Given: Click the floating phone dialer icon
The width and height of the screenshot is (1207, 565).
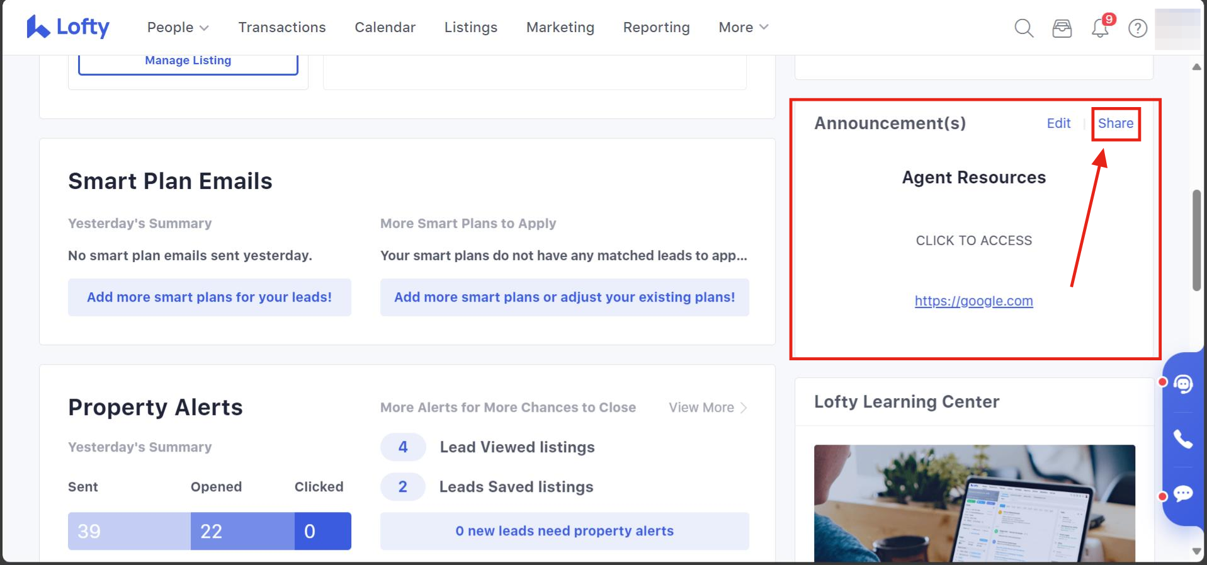Looking at the screenshot, I should (1183, 439).
